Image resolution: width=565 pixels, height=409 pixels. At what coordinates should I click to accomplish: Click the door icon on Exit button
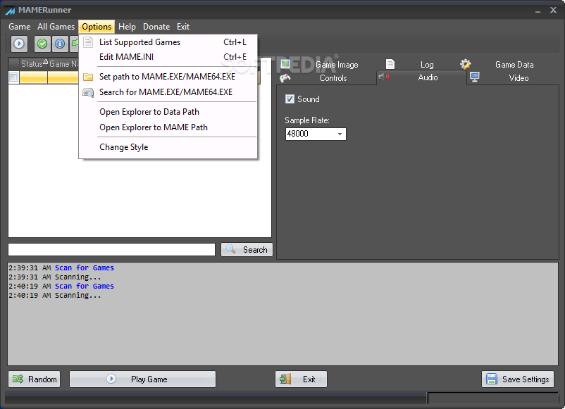[x=285, y=379]
